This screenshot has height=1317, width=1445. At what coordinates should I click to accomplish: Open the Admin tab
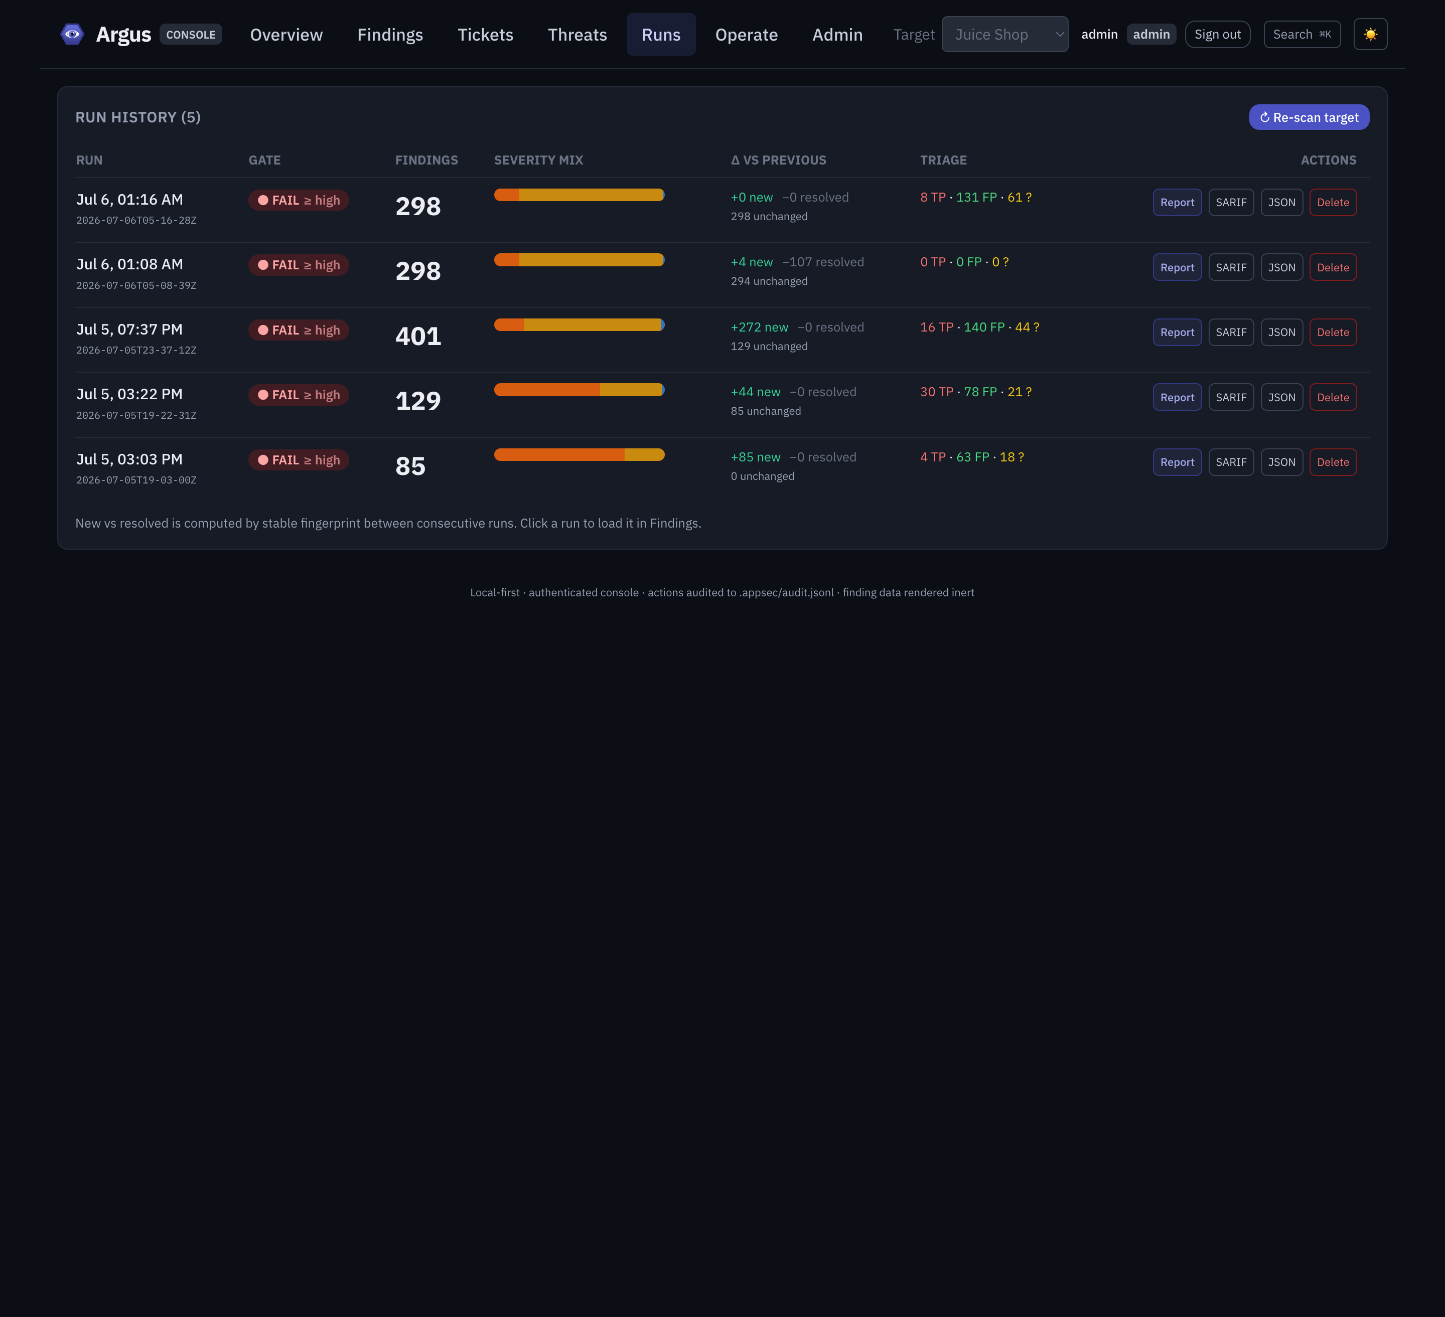pyautogui.click(x=836, y=35)
